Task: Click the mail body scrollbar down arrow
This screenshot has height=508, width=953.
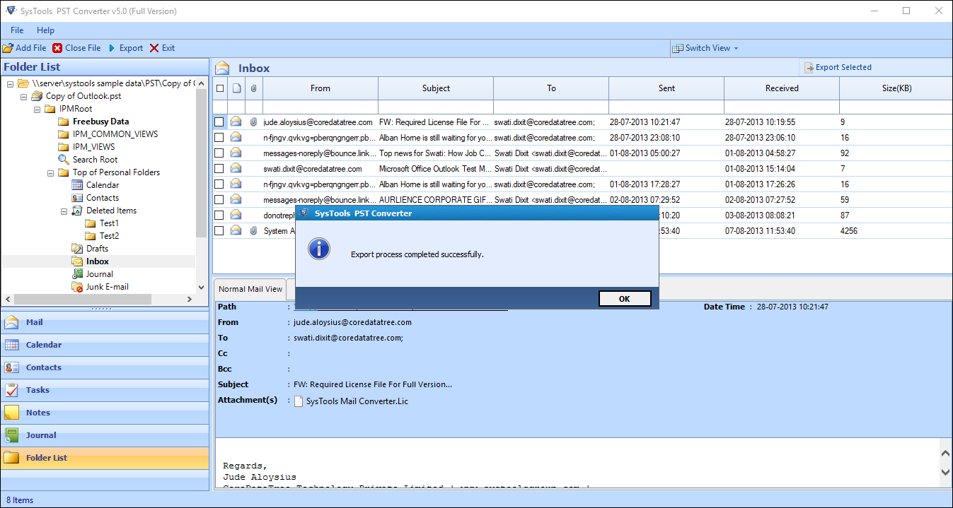Action: (x=946, y=472)
